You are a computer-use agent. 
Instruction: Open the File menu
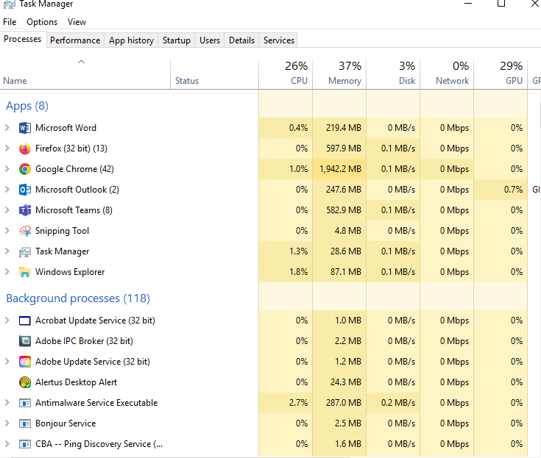[x=10, y=22]
